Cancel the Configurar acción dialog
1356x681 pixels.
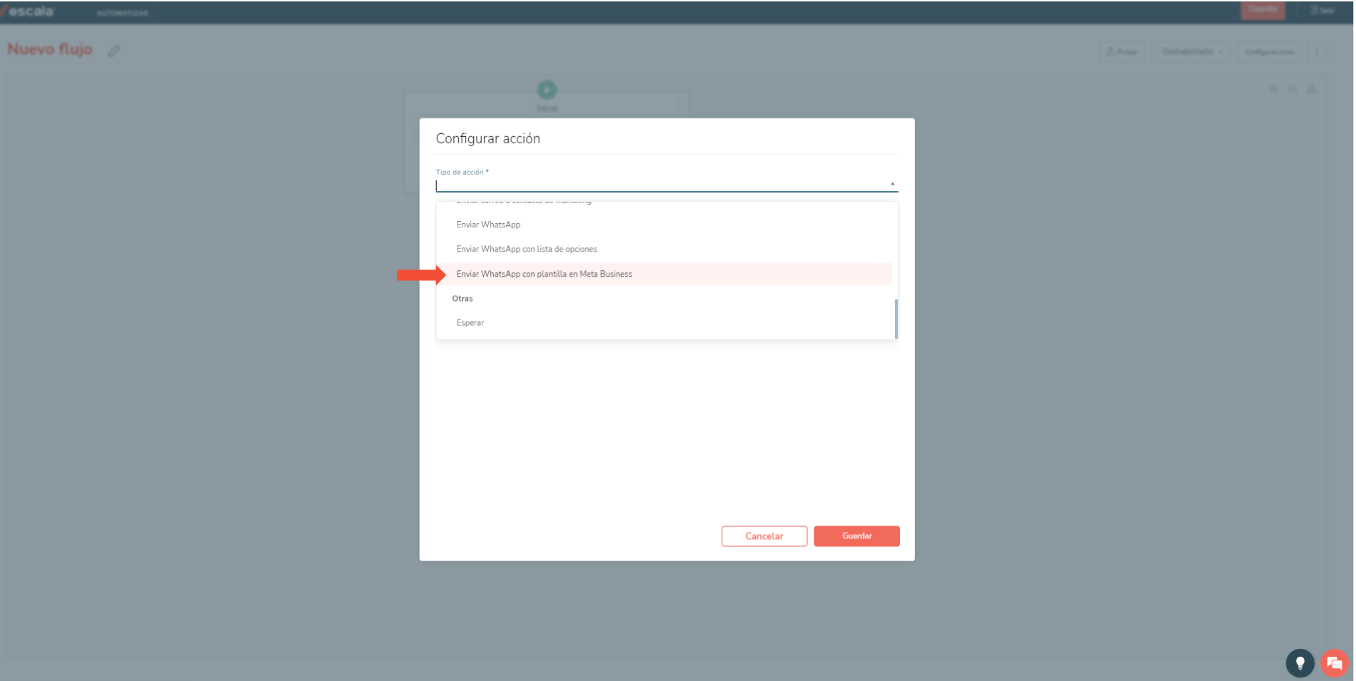pyautogui.click(x=764, y=536)
